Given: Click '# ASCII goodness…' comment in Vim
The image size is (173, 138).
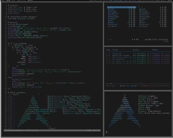Looking at the screenshot, I should (x=17, y=93).
